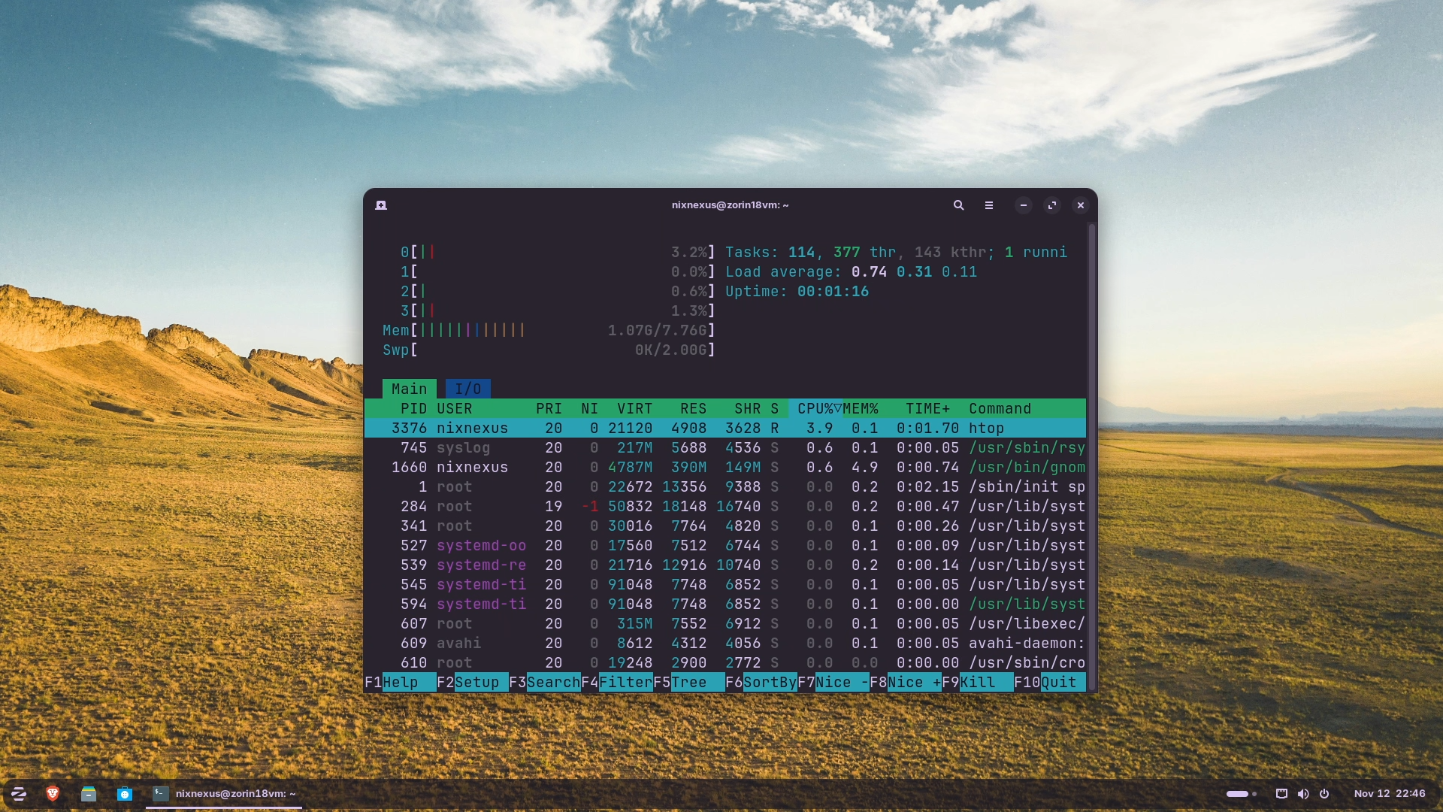Open the Zorin menu from the taskbar
The image size is (1443, 812).
coord(17,794)
